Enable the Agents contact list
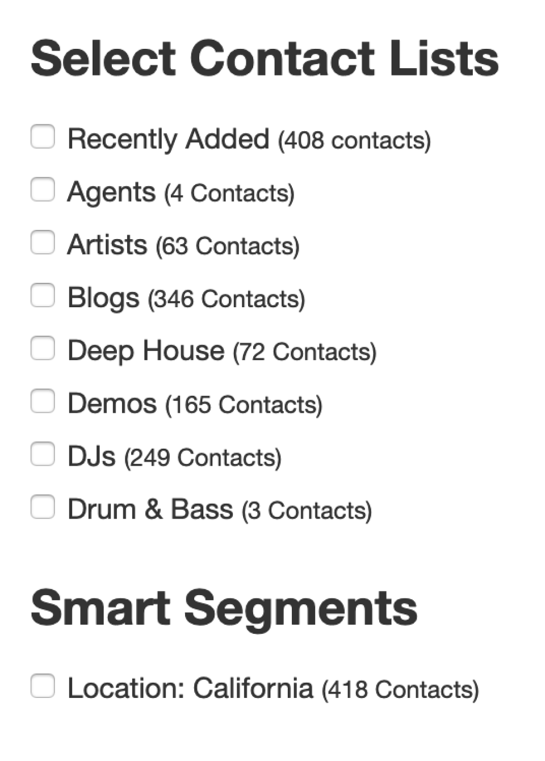Viewport: 545px width, 761px height. pyautogui.click(x=43, y=189)
